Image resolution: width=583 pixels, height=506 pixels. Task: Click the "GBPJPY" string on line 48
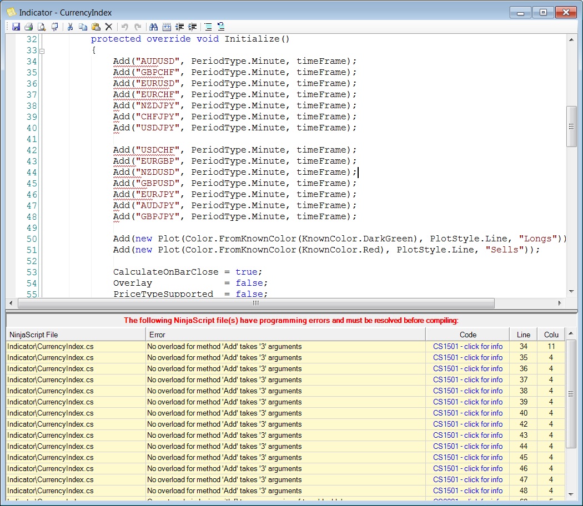coord(158,216)
